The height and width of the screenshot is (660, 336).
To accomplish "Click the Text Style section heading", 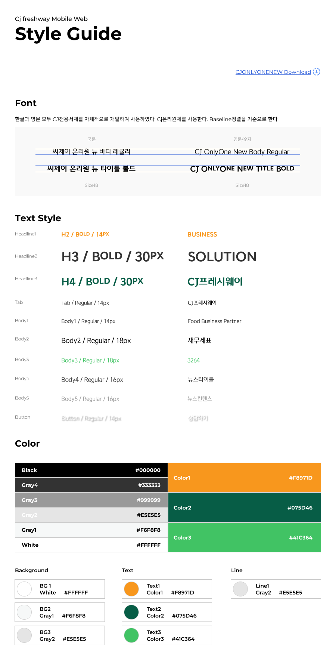I will click(x=38, y=218).
